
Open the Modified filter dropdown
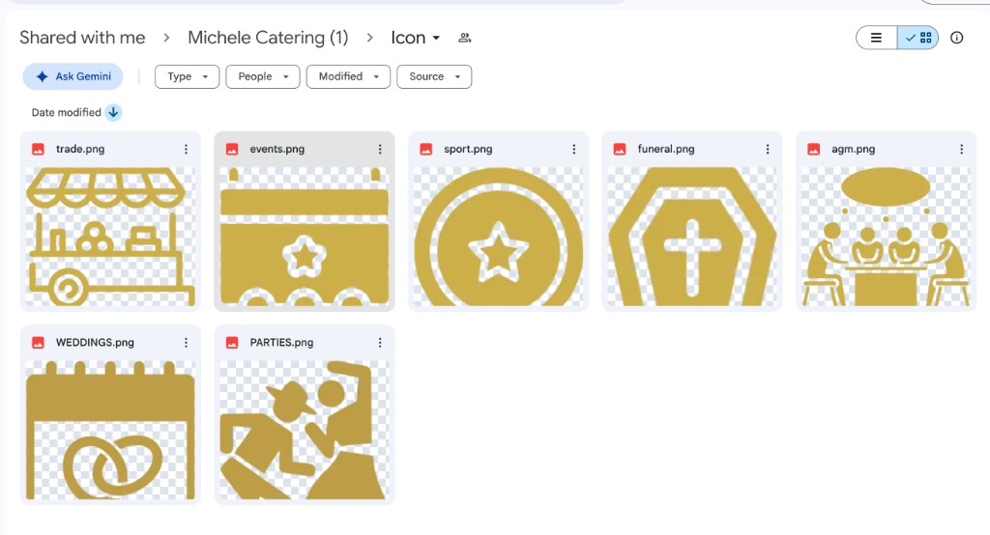pos(348,76)
